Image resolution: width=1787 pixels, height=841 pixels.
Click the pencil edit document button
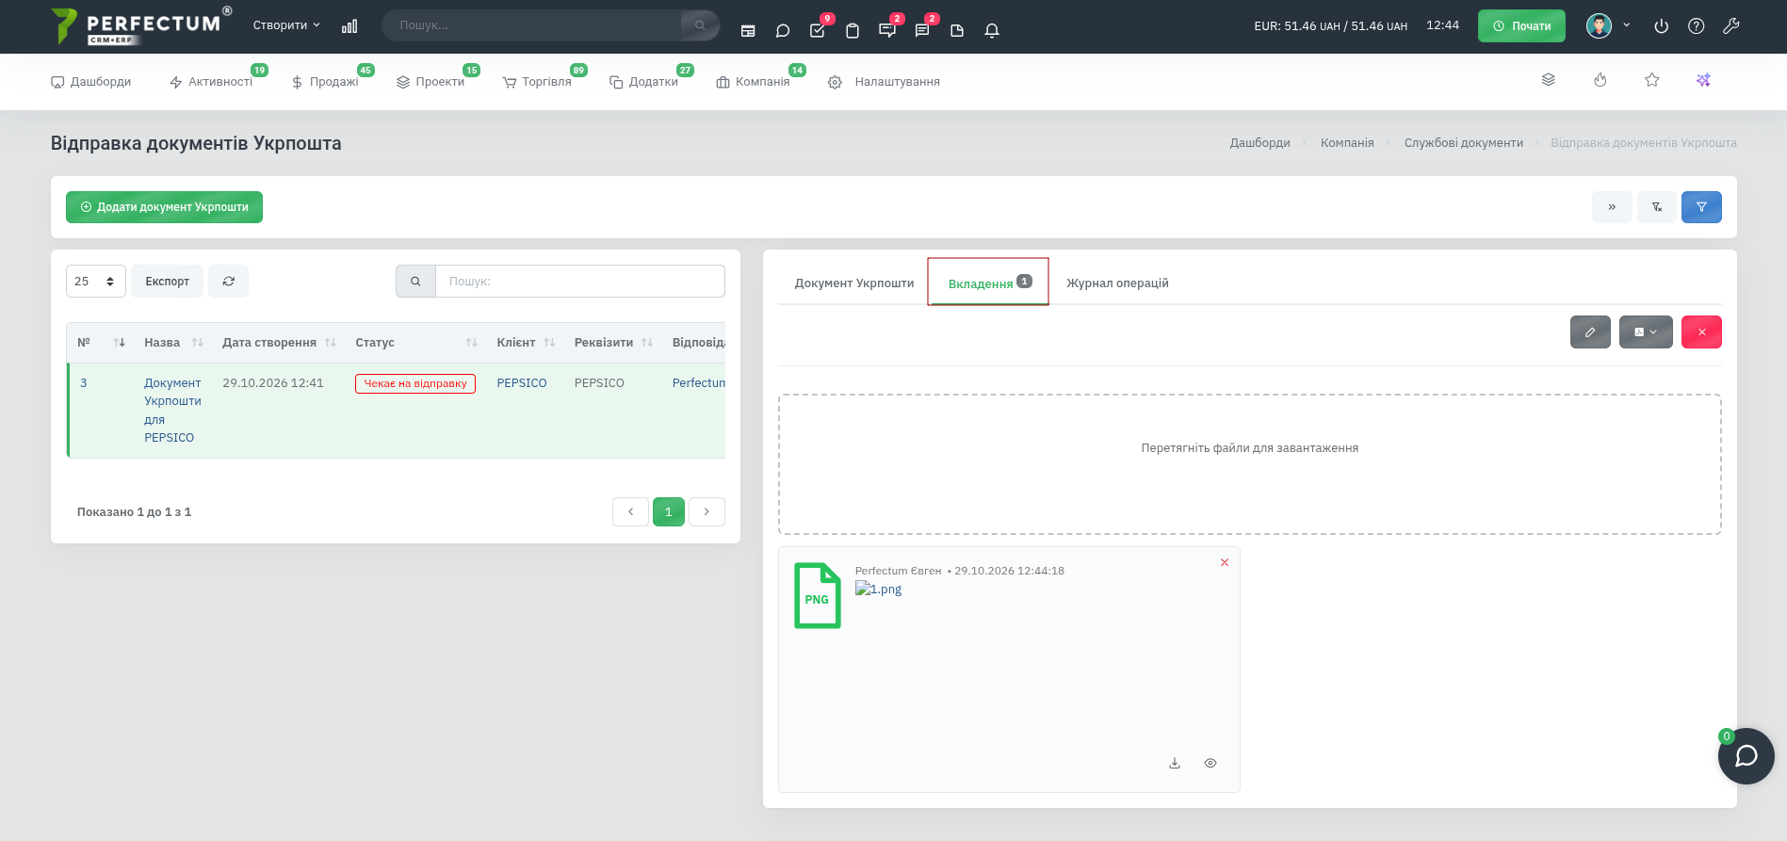pyautogui.click(x=1590, y=332)
